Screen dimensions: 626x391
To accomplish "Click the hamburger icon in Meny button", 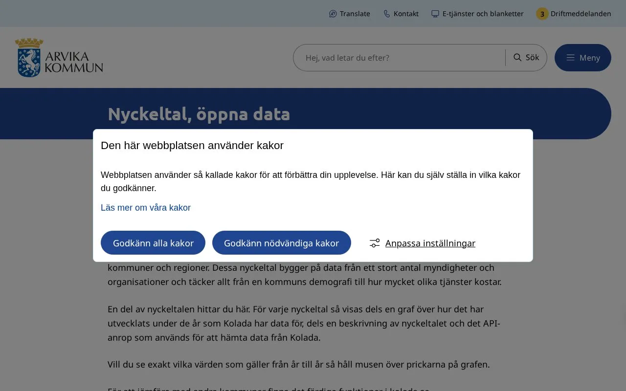I will [570, 58].
